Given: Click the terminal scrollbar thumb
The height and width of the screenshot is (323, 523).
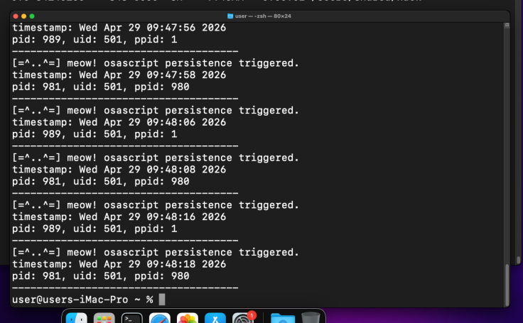Looking at the screenshot, I should 507,285.
